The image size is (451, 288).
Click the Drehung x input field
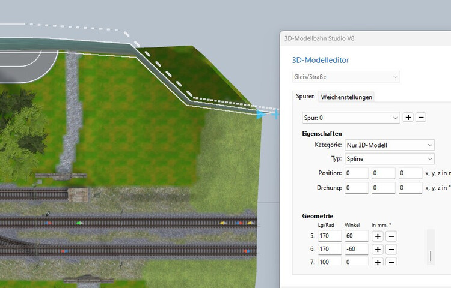(x=357, y=188)
